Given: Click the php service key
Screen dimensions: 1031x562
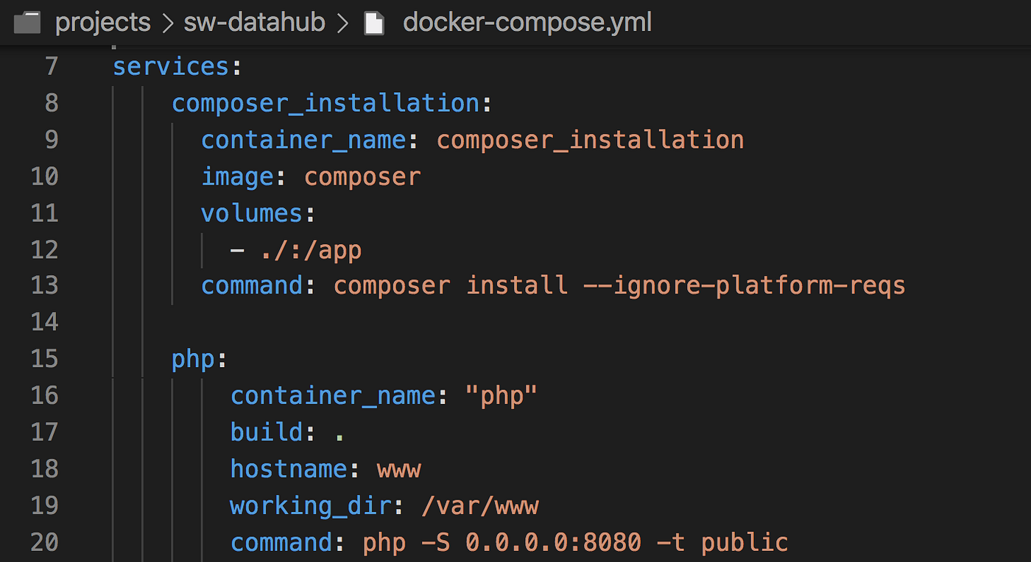Looking at the screenshot, I should (x=193, y=360).
